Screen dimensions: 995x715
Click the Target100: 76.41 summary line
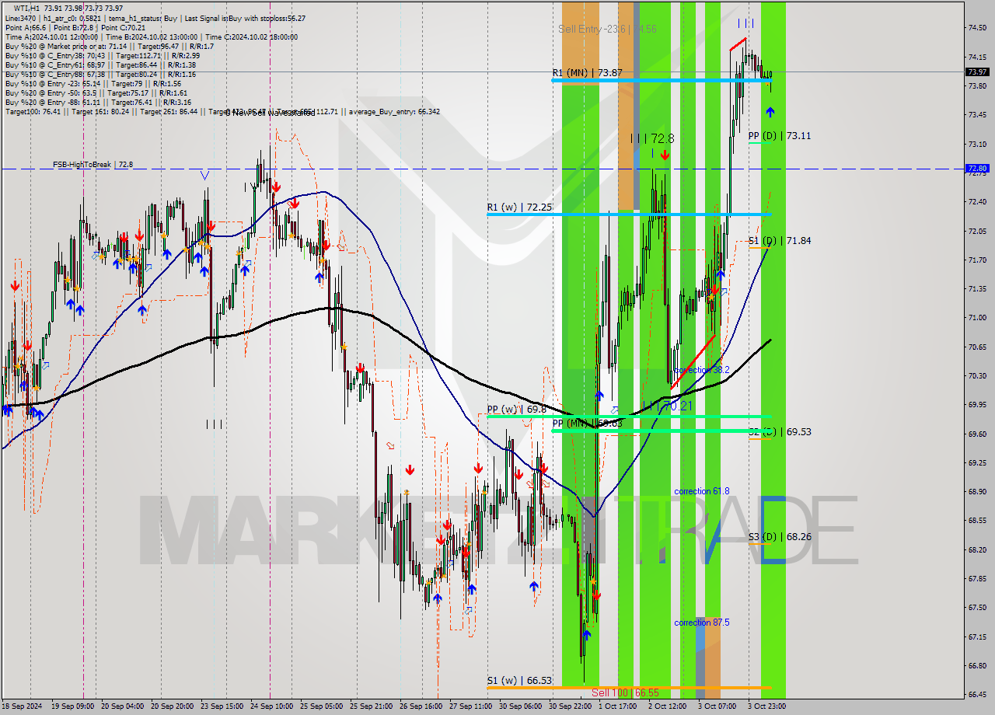coord(222,112)
